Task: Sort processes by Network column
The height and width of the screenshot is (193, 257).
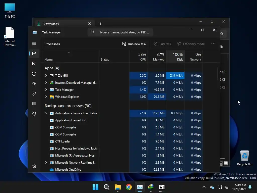Action: pyautogui.click(x=194, y=57)
